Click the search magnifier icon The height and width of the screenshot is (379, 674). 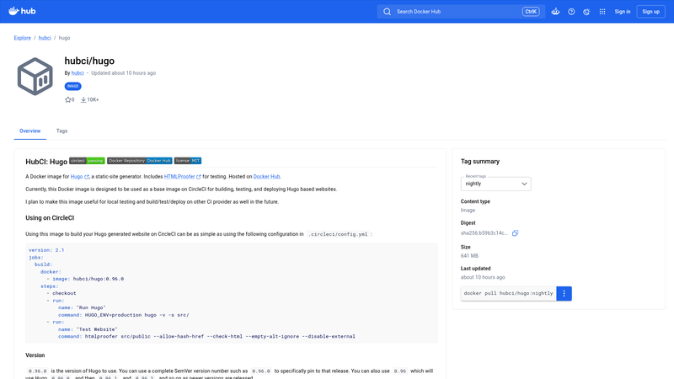(387, 12)
